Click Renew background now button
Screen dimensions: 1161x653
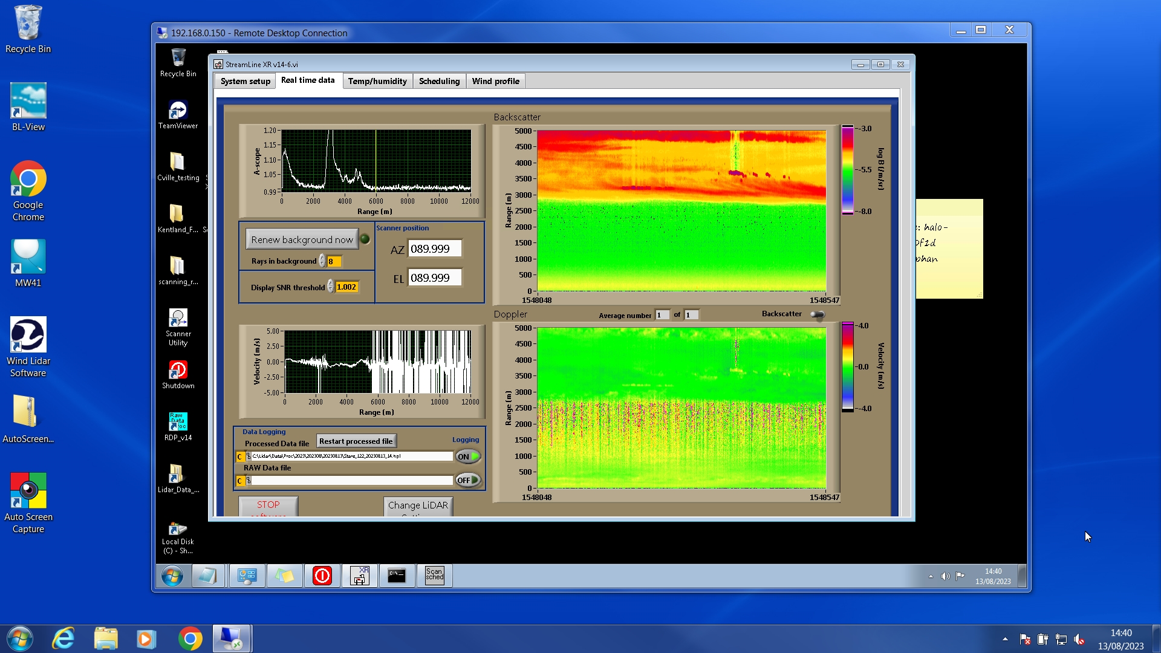coord(302,239)
